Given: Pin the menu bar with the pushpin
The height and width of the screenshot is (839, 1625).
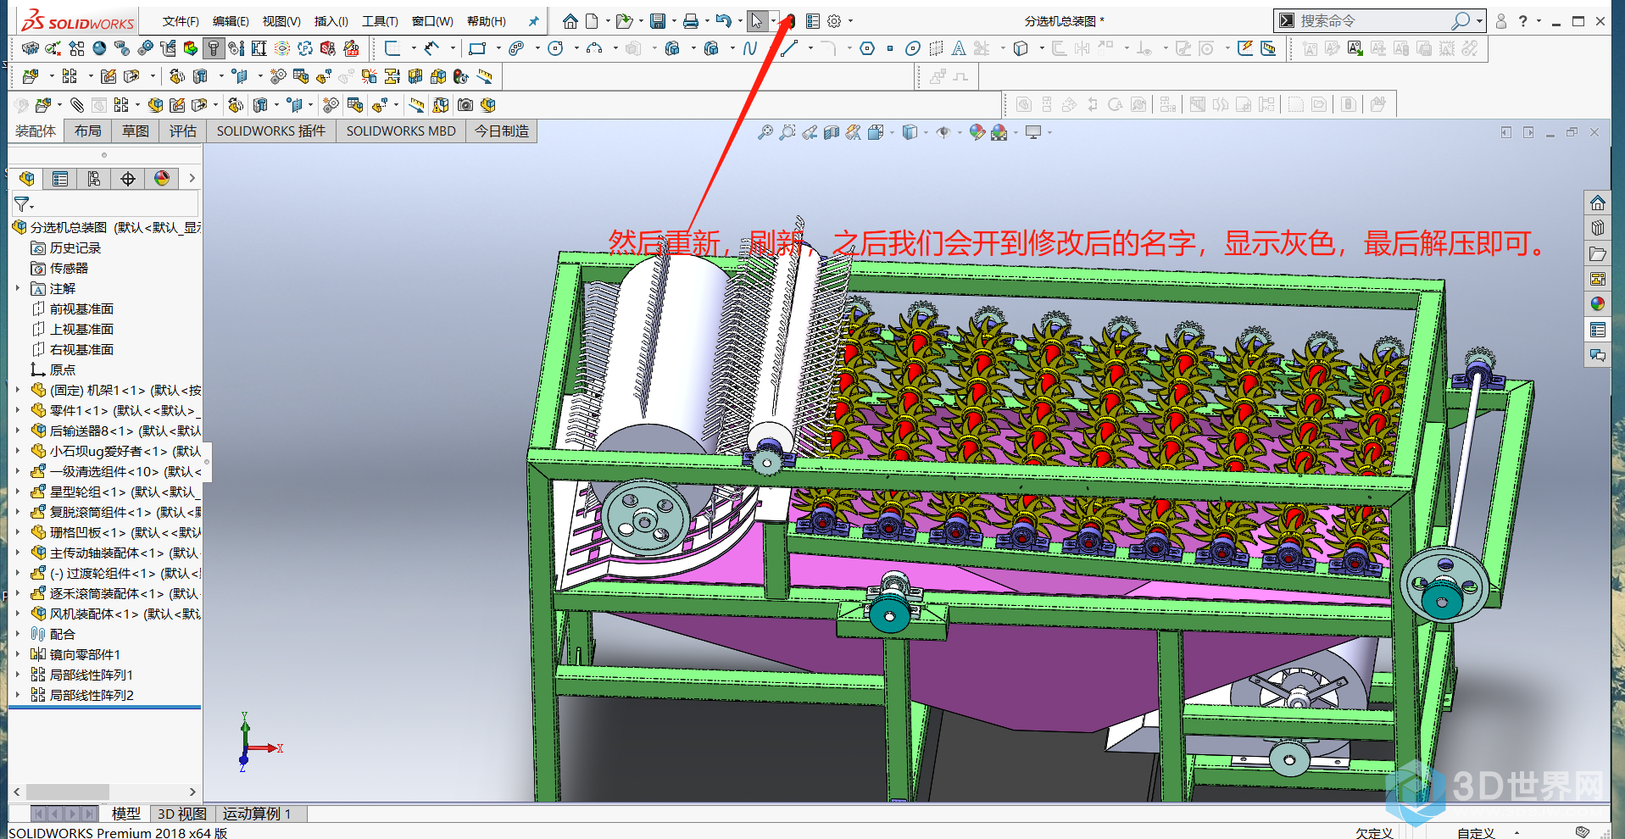Looking at the screenshot, I should point(533,21).
